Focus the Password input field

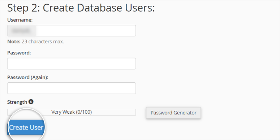[x=72, y=63]
